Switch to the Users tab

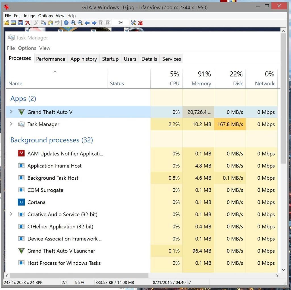pos(130,59)
